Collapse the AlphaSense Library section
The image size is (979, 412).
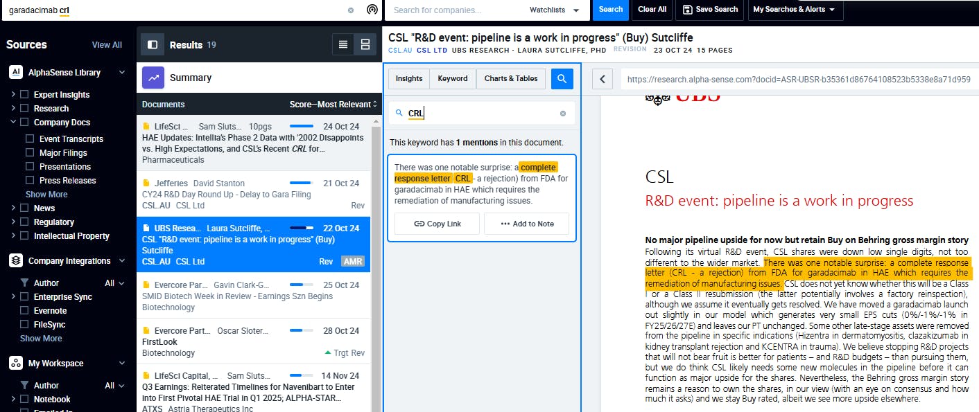pyautogui.click(x=122, y=73)
